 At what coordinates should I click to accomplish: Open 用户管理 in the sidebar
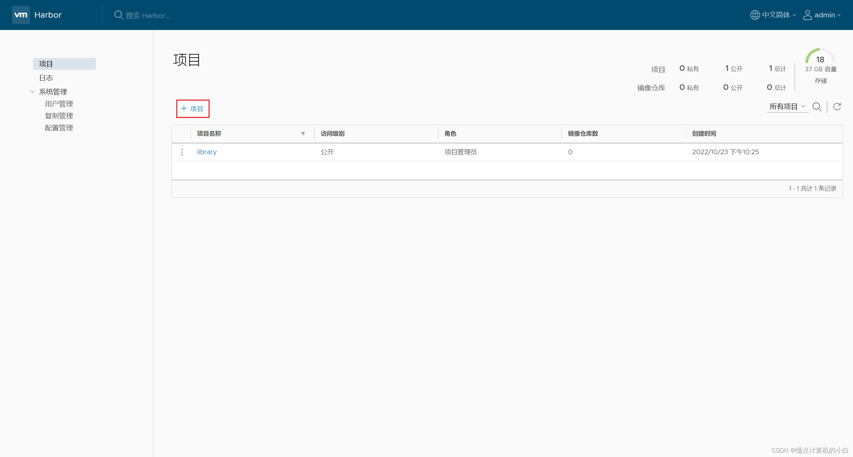pyautogui.click(x=59, y=104)
